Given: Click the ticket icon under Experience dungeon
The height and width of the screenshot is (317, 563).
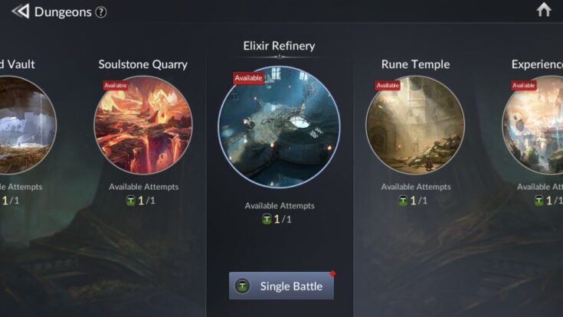Looking at the screenshot, I should point(538,201).
